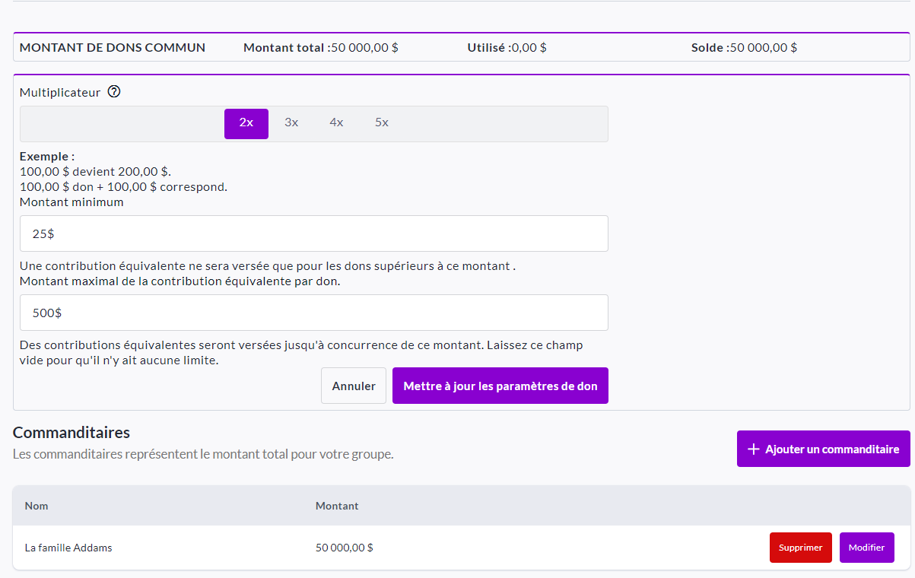Edit La famille Addams using Modifier
Viewport: 915px width, 578px height.
coord(866,548)
